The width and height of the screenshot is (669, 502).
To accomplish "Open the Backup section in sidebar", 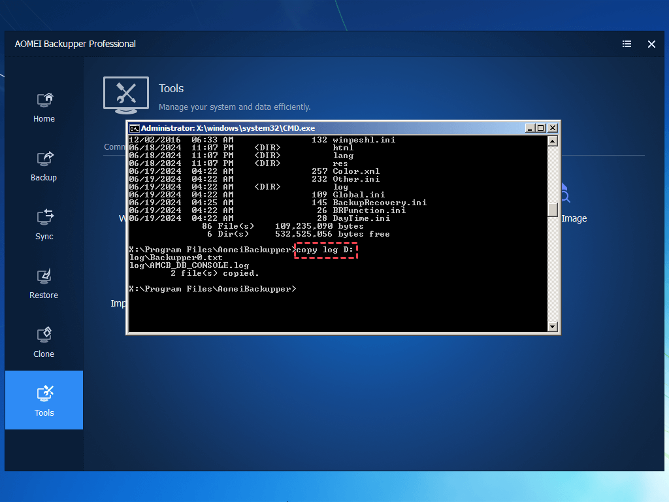I will point(44,167).
